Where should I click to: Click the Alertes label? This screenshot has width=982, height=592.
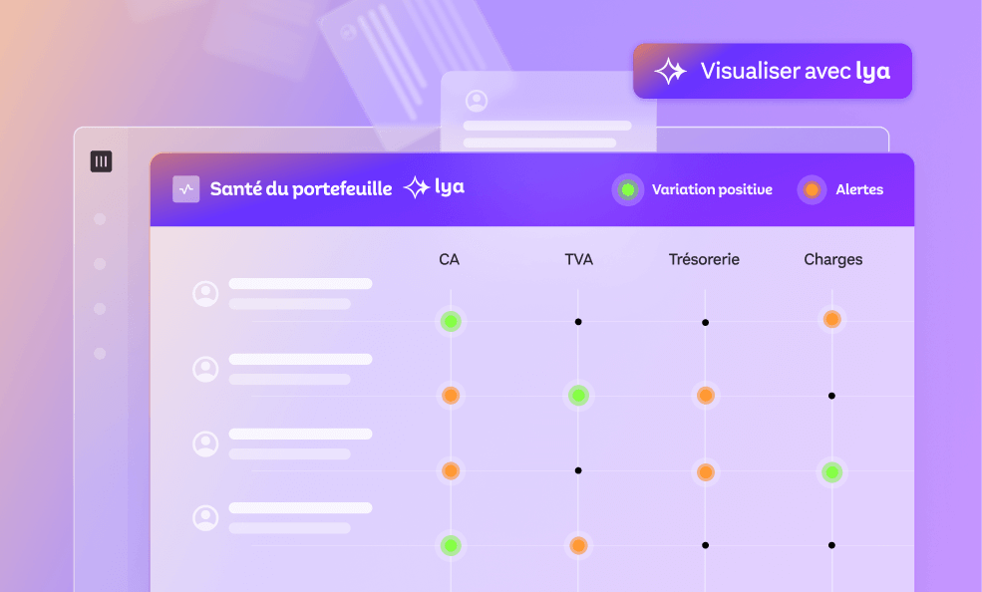(x=859, y=189)
